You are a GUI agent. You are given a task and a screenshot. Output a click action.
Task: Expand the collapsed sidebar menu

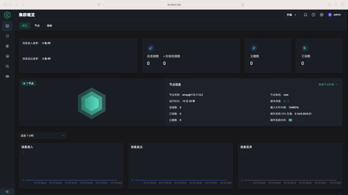(7, 192)
